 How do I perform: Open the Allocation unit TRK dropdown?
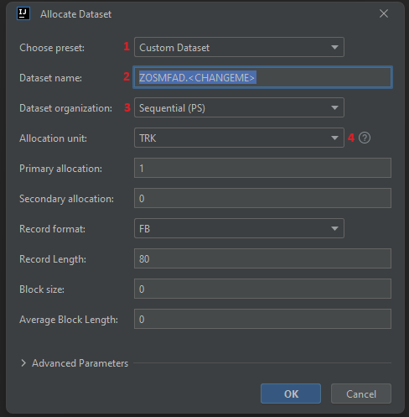point(239,138)
